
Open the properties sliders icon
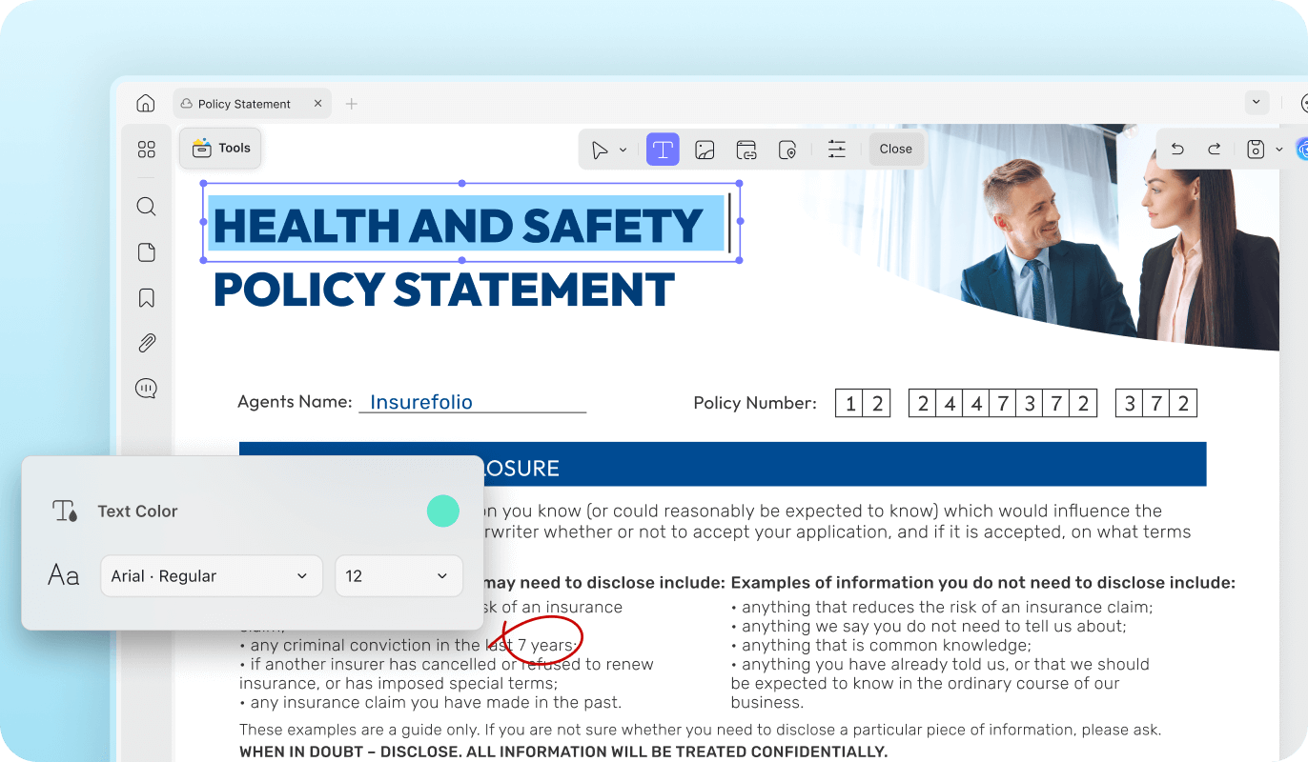(x=836, y=150)
